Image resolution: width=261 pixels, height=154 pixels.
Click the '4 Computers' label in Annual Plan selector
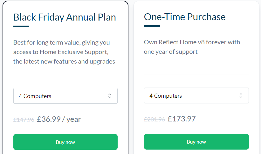35,96
